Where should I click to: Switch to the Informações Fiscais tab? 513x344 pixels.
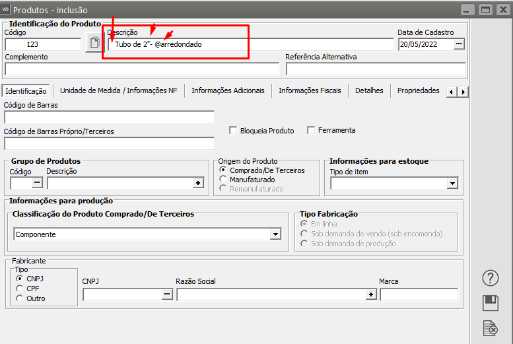(x=309, y=91)
